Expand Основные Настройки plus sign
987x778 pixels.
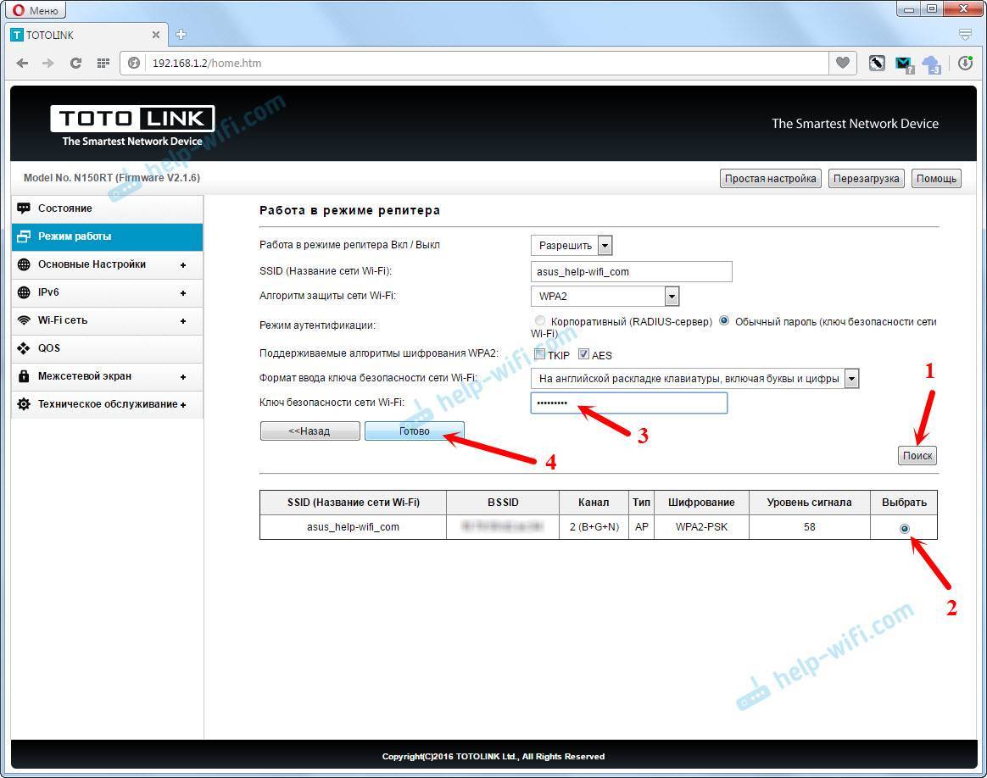tap(183, 264)
